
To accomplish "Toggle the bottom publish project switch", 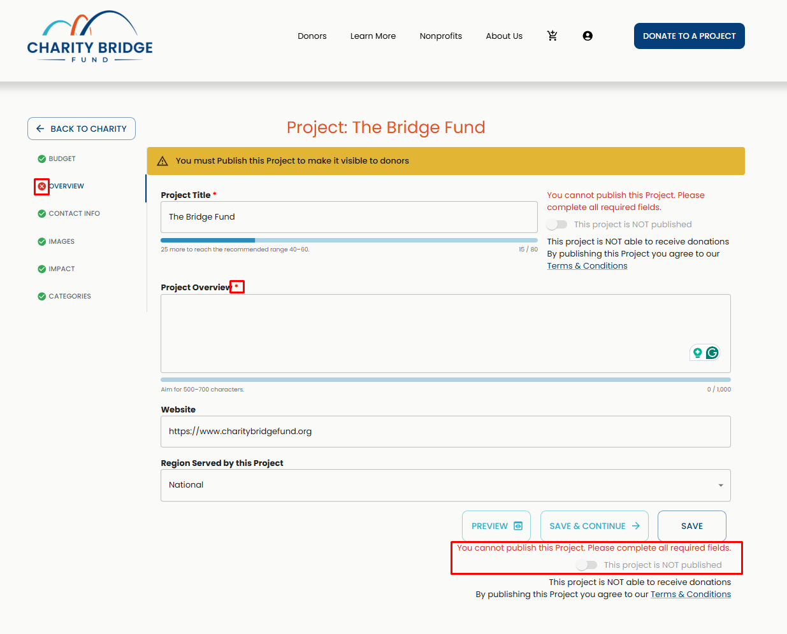I will pyautogui.click(x=587, y=565).
